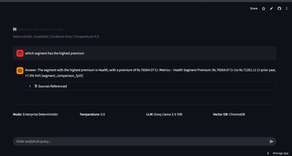Click the chevron left of Manage app
292x156 pixels.
(268, 153)
